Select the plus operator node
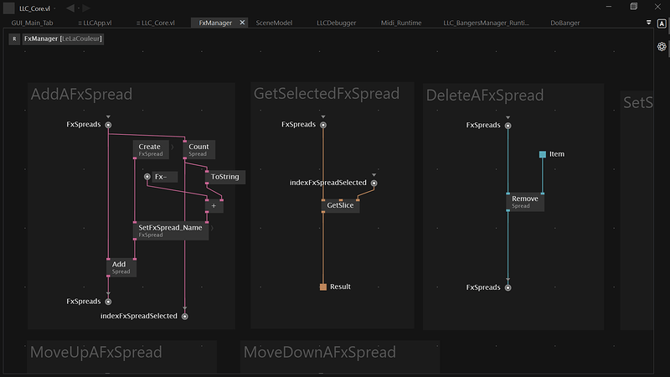670x377 pixels. pyautogui.click(x=214, y=205)
